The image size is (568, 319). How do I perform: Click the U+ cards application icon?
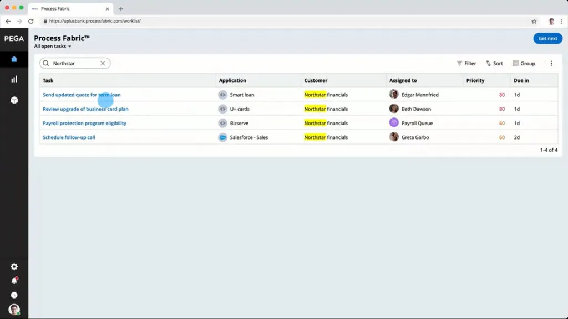click(222, 109)
